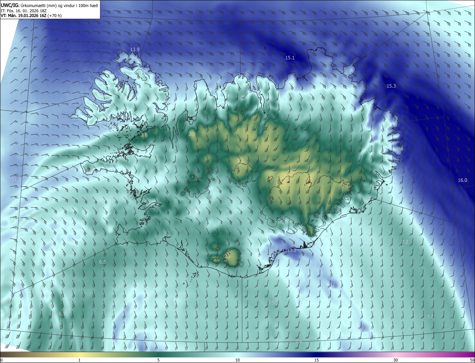This screenshot has width=475, height=363.
Task: Click the 3.8 value label on the map
Action: coord(144,135)
